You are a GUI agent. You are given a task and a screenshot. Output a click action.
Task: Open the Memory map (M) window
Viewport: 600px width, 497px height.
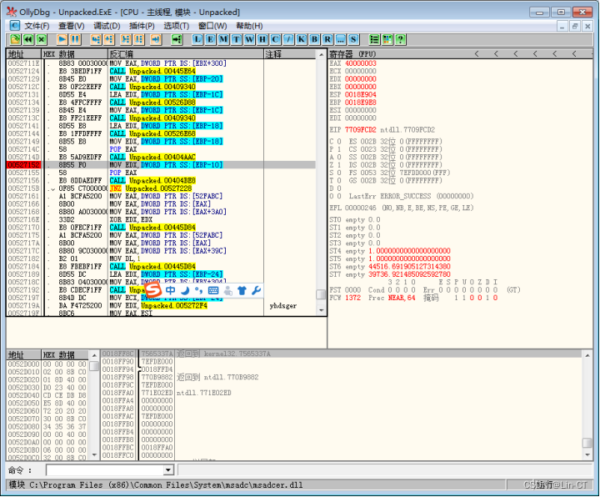224,39
